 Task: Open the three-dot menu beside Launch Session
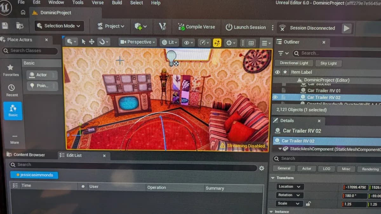tap(272, 28)
